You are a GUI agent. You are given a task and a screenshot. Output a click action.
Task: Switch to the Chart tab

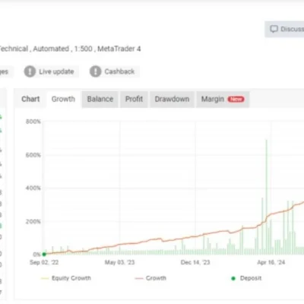(30, 99)
